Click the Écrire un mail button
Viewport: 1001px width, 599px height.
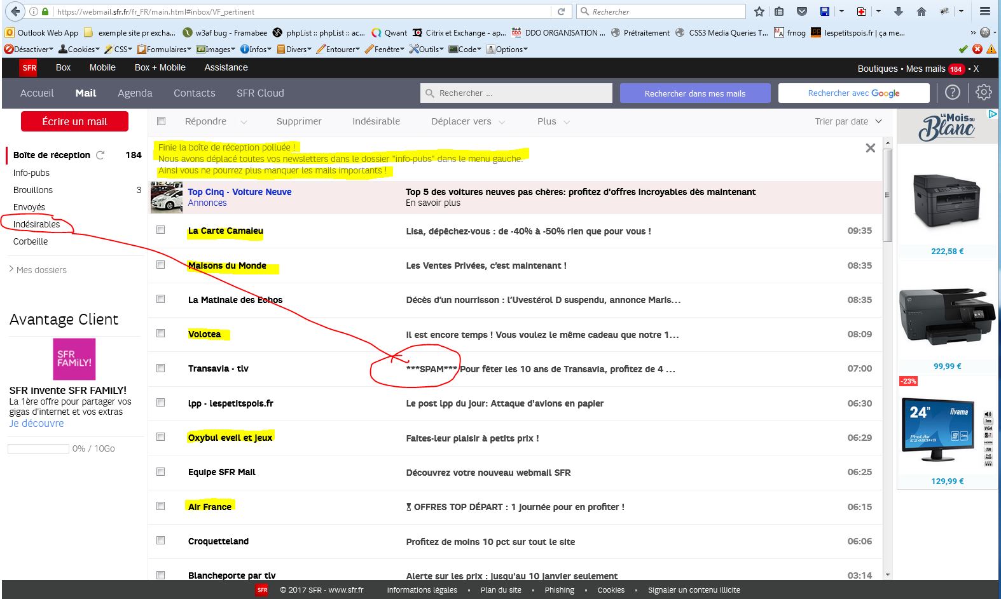[x=74, y=121]
